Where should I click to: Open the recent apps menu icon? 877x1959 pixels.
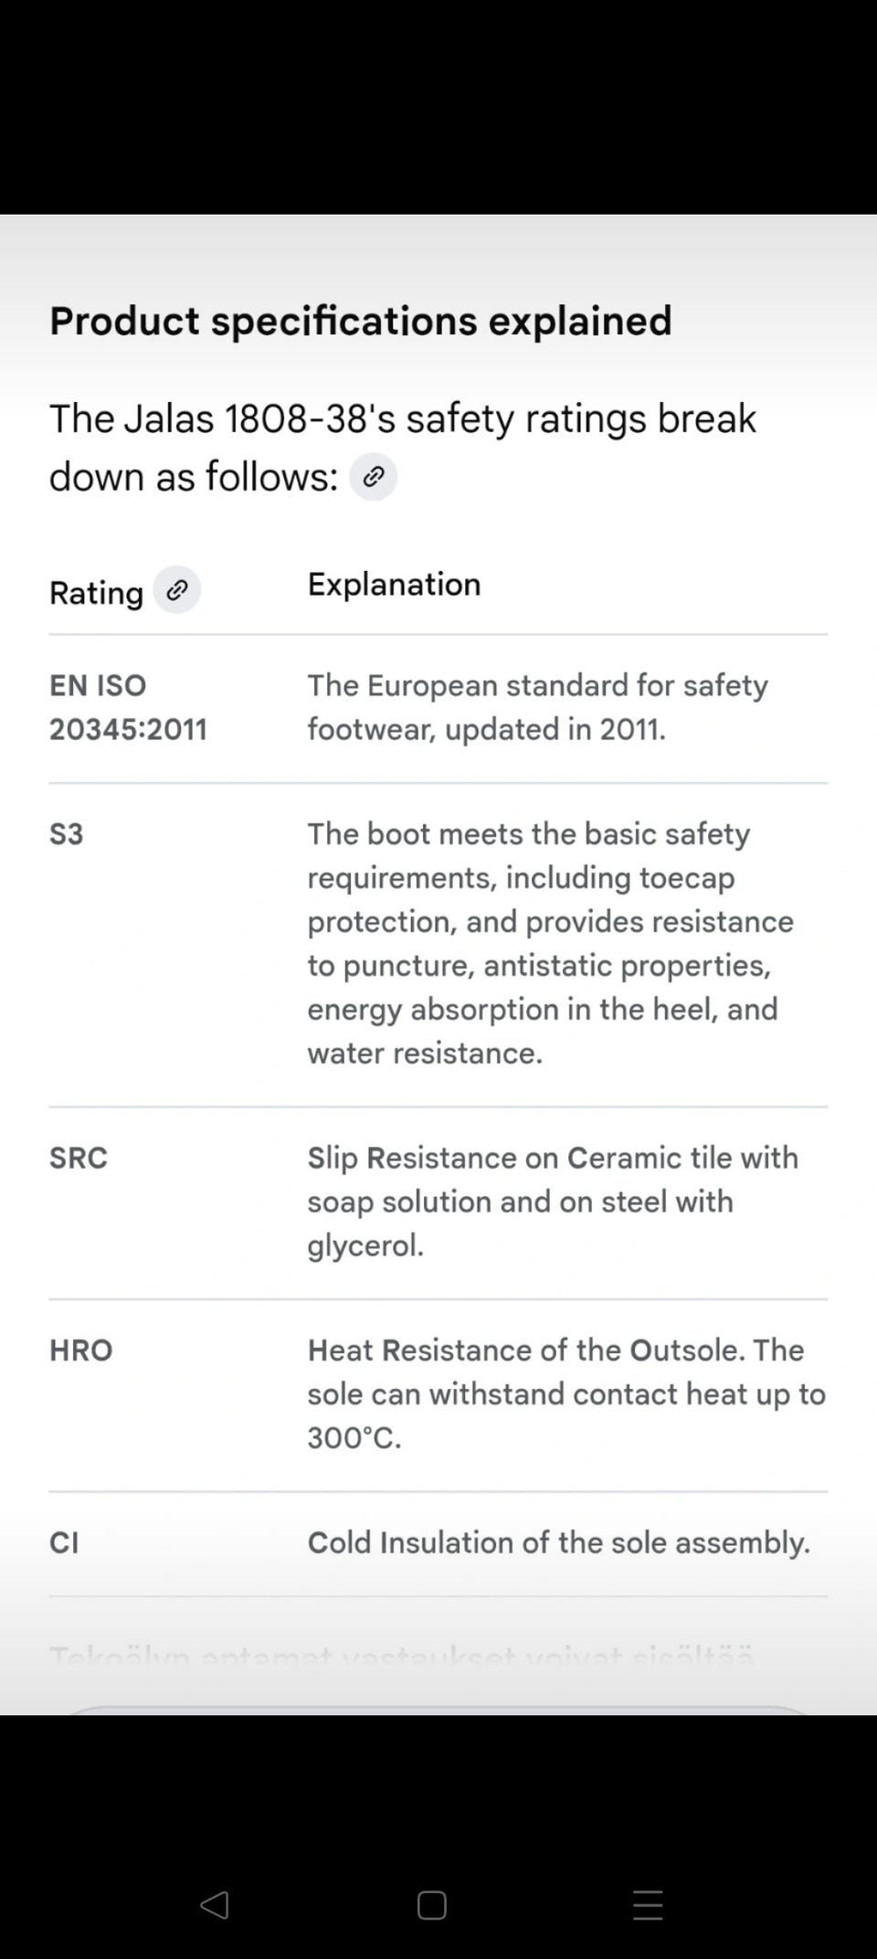click(647, 1905)
